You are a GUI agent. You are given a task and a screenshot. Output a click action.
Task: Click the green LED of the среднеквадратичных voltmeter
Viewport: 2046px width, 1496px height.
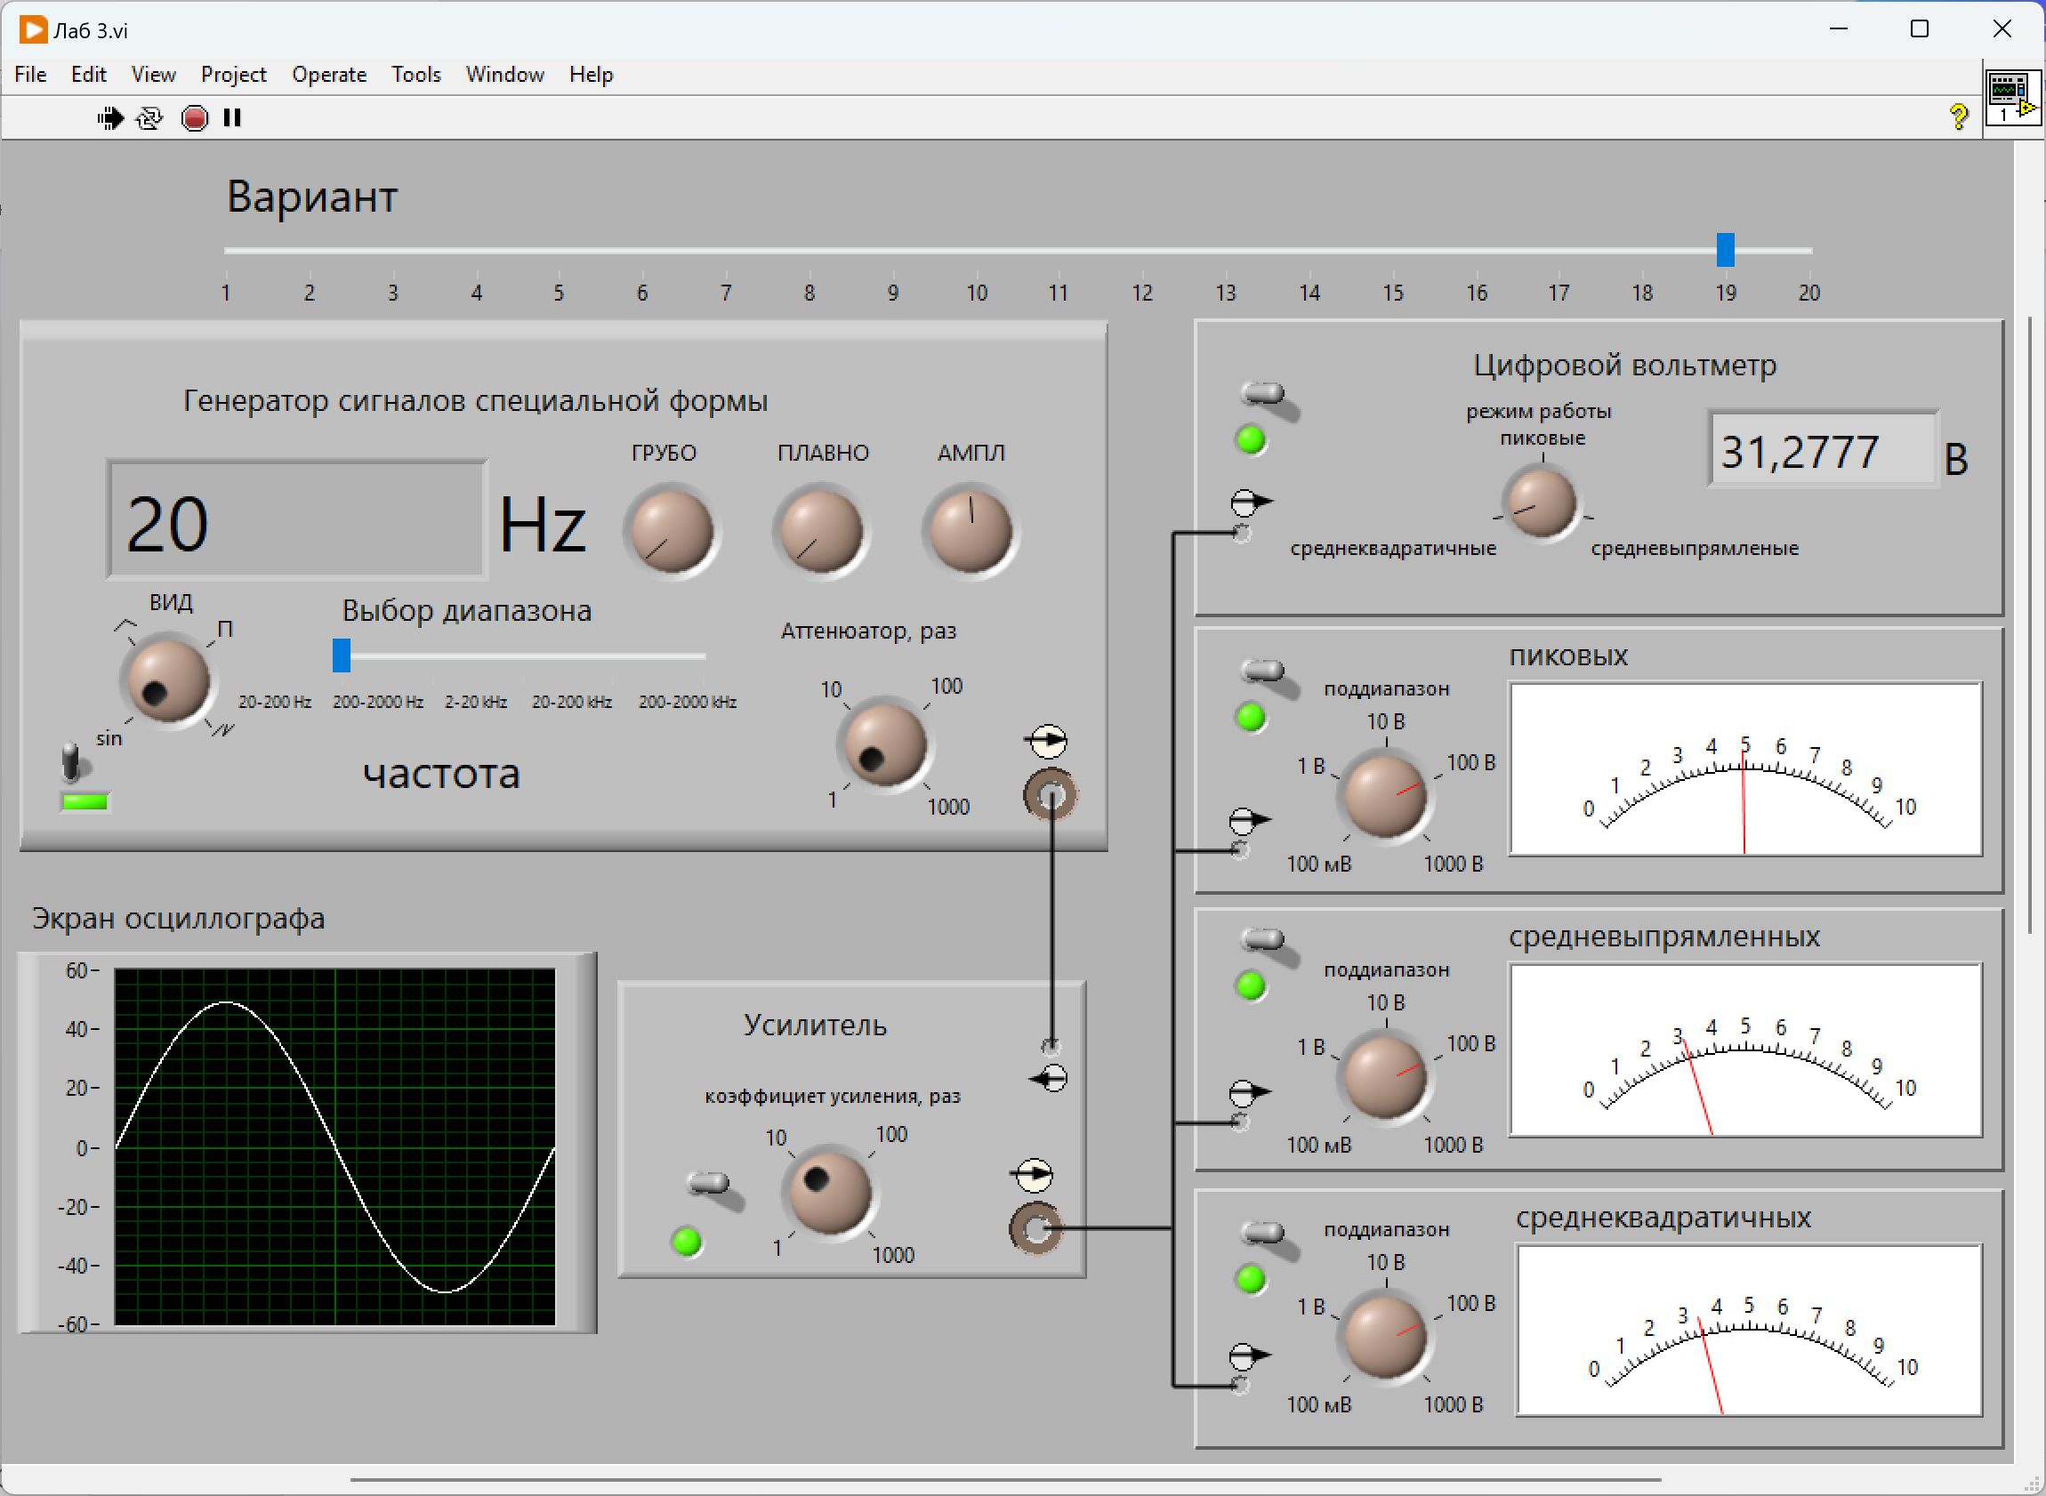(1251, 1279)
